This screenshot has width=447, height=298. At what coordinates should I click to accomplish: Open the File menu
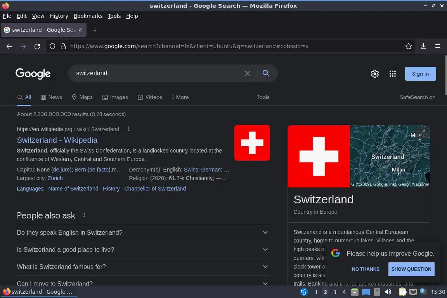point(7,16)
